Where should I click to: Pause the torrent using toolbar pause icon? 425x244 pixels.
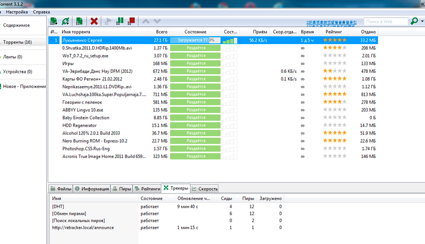pos(120,21)
